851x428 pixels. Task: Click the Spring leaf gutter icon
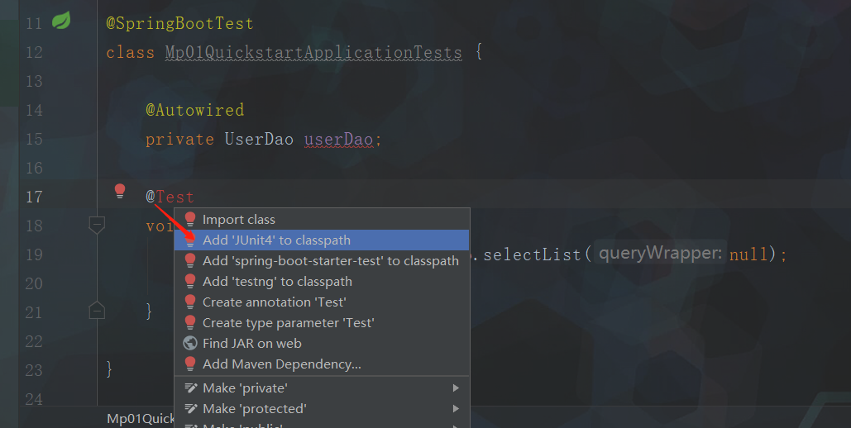61,21
